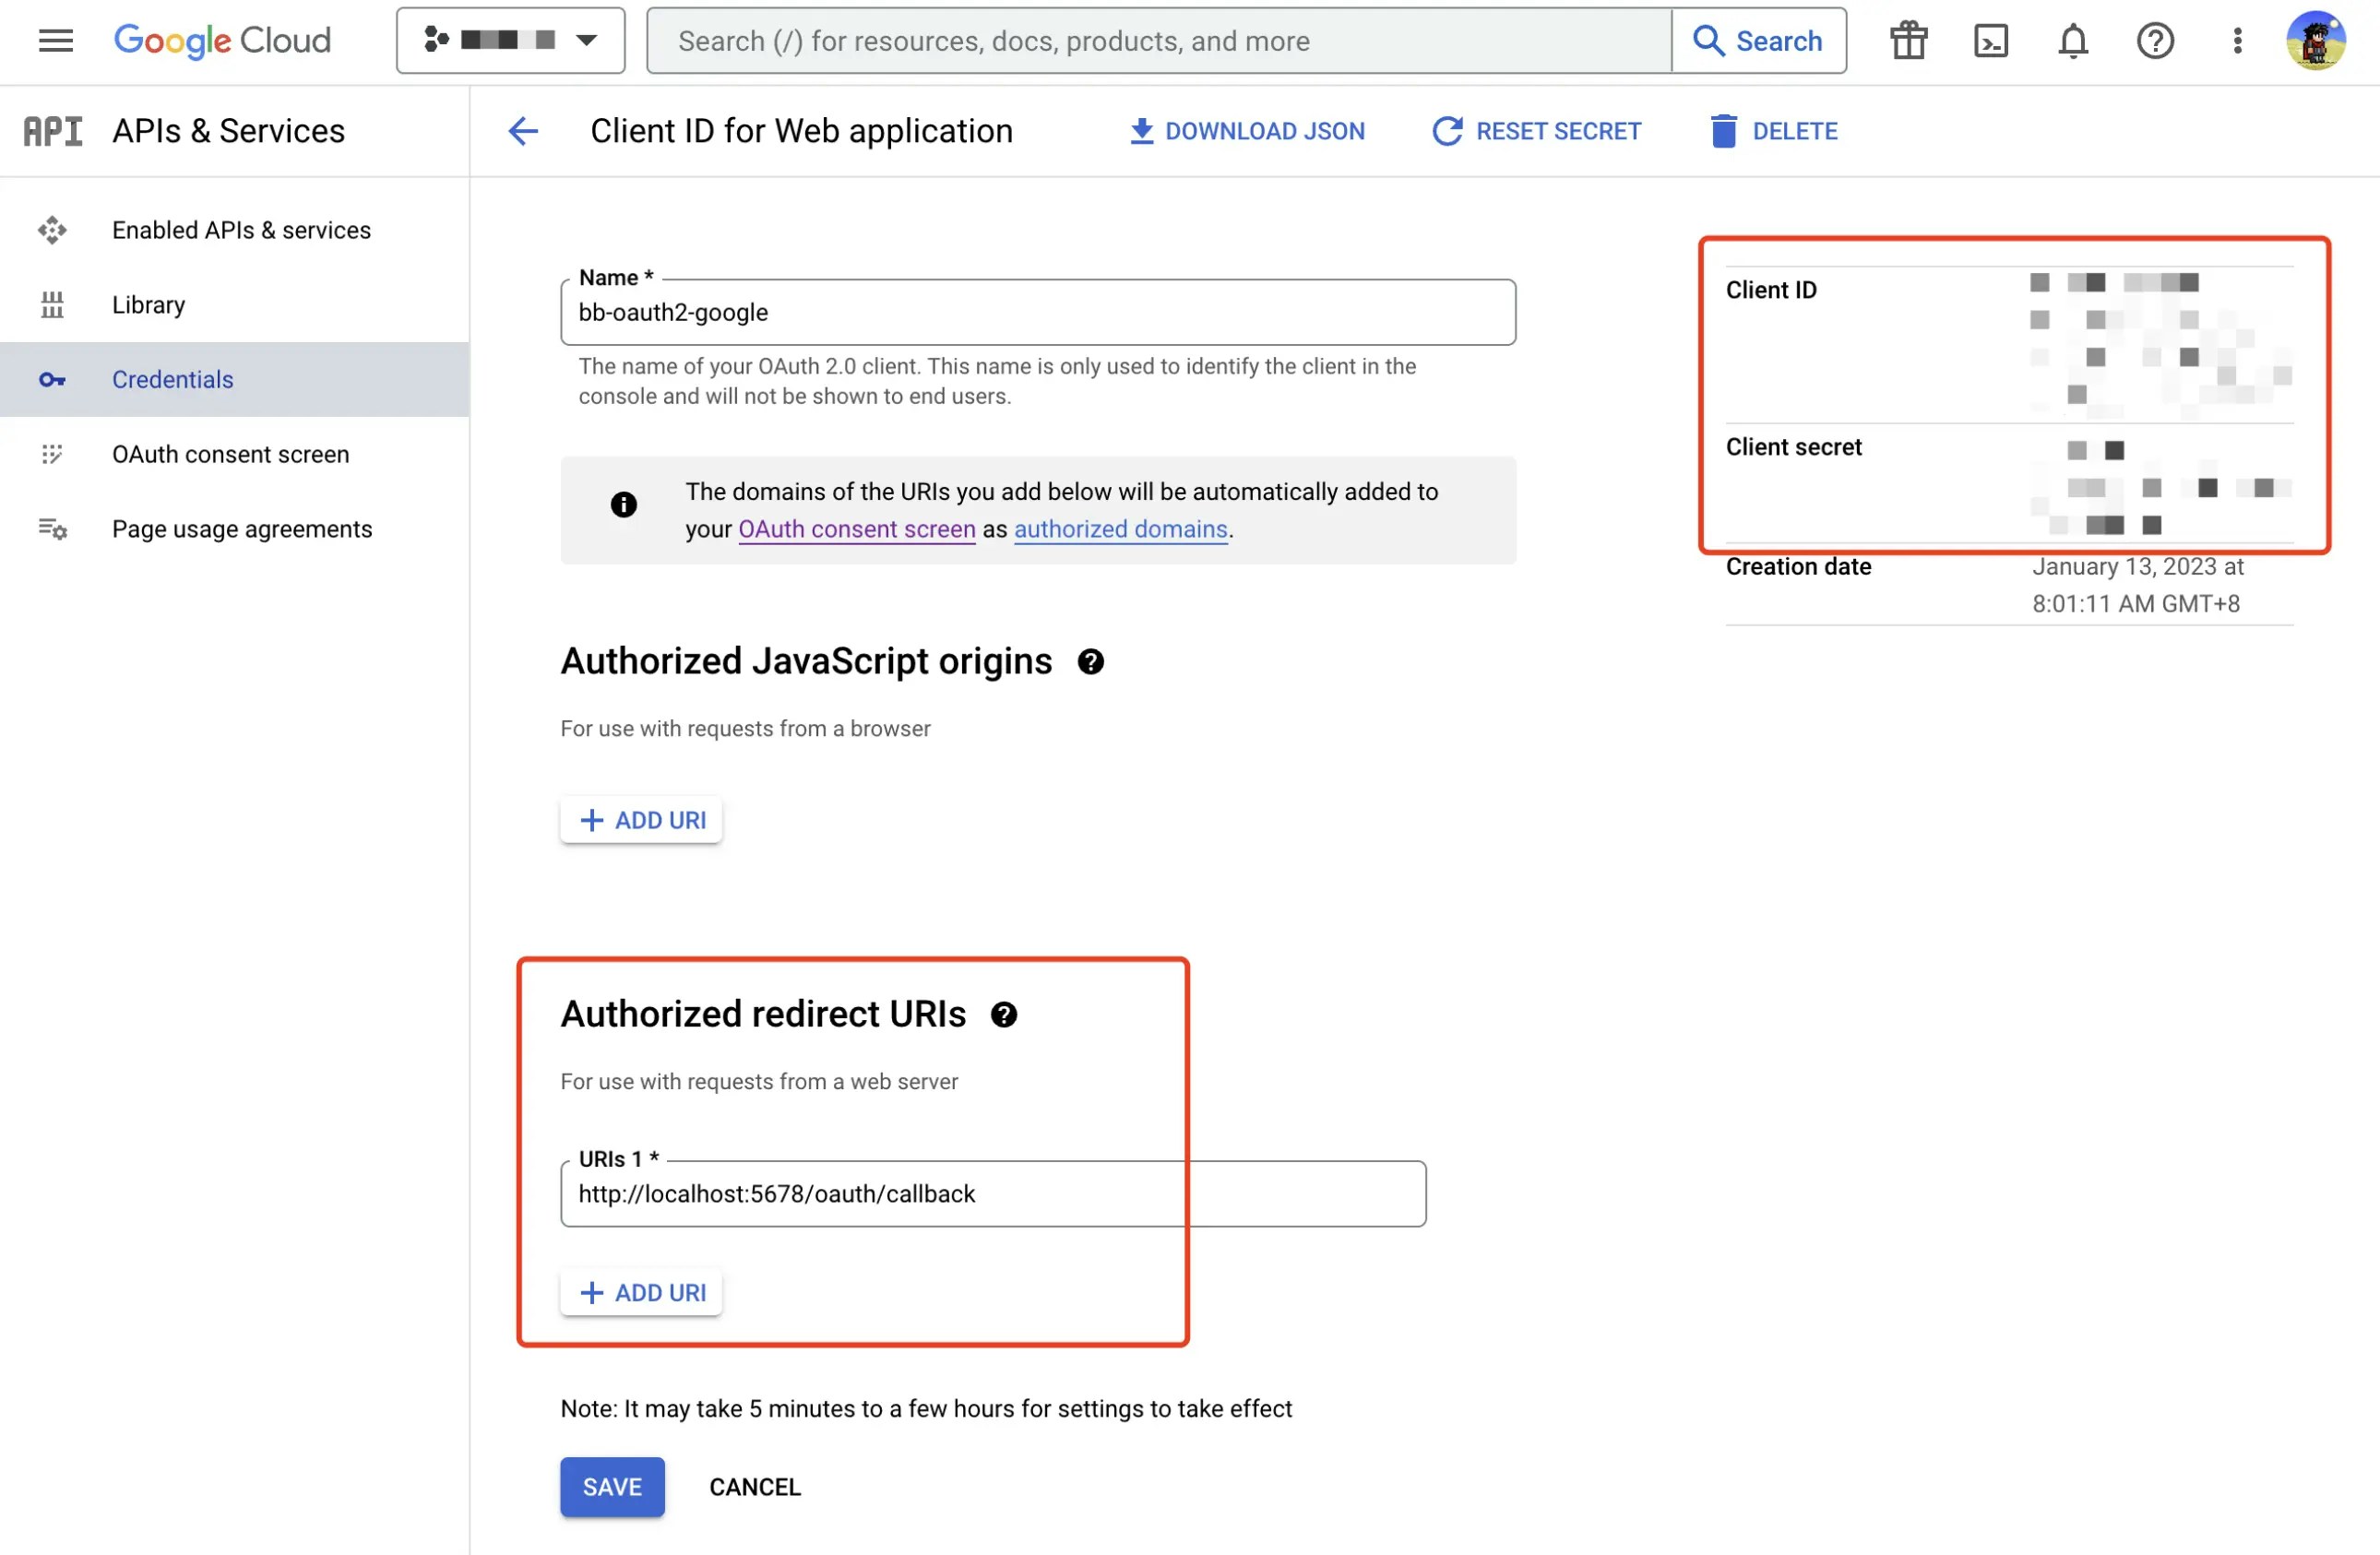Activate the Cloud Shell terminal
This screenshot has width=2380, height=1555.
pos(1990,40)
